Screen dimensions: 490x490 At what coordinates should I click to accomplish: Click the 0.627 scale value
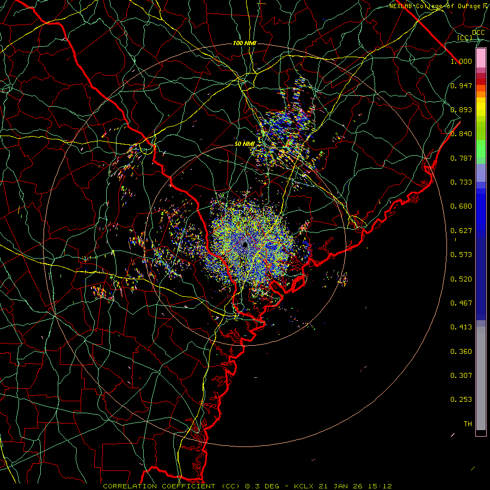tap(461, 231)
